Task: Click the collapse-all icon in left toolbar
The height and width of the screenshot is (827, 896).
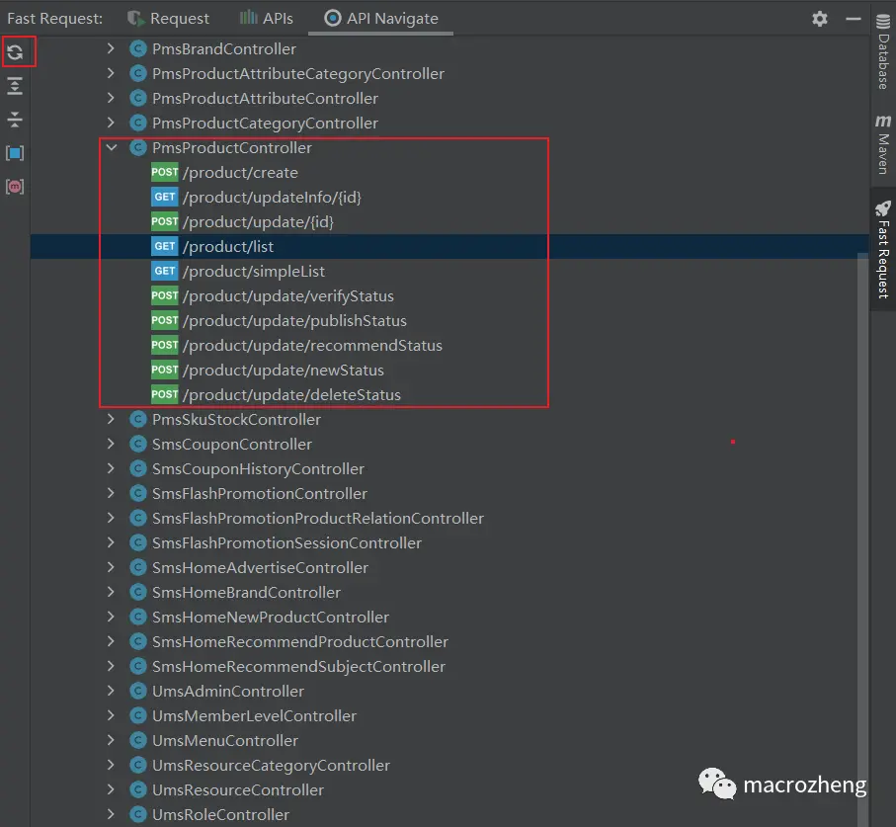Action: [16, 119]
